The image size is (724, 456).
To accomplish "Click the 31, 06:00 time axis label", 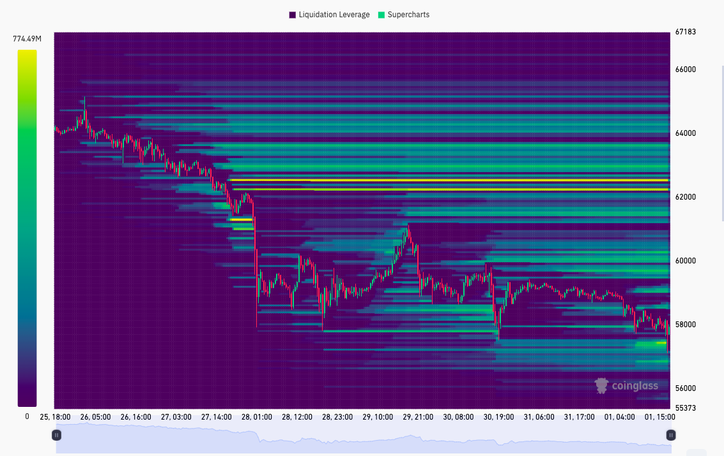I will tap(539, 417).
